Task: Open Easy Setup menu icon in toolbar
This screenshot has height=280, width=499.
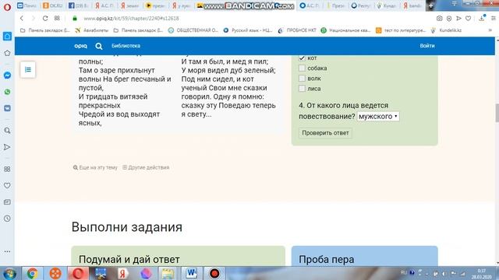Action: 493,19
